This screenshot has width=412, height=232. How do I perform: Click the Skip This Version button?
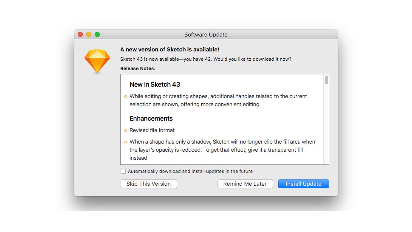149,184
